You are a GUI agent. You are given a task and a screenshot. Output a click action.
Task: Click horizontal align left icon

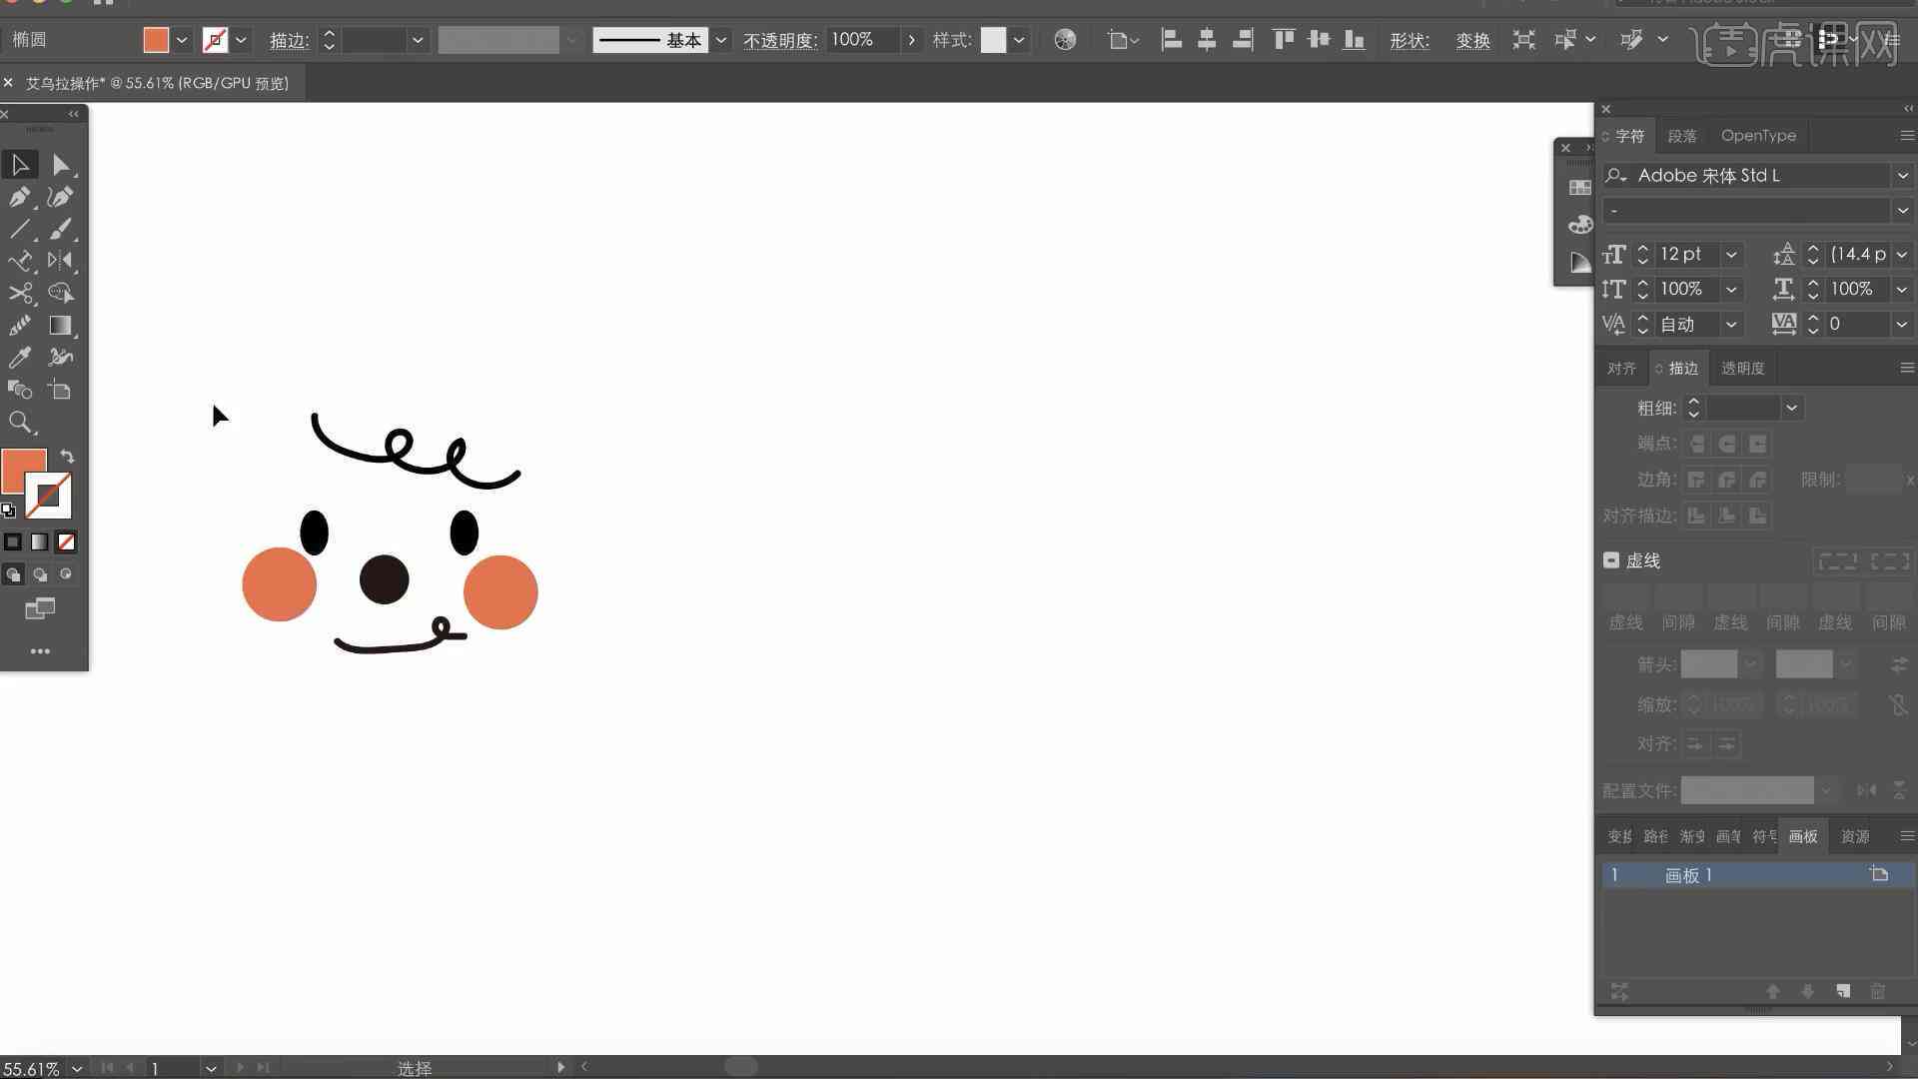(1171, 40)
